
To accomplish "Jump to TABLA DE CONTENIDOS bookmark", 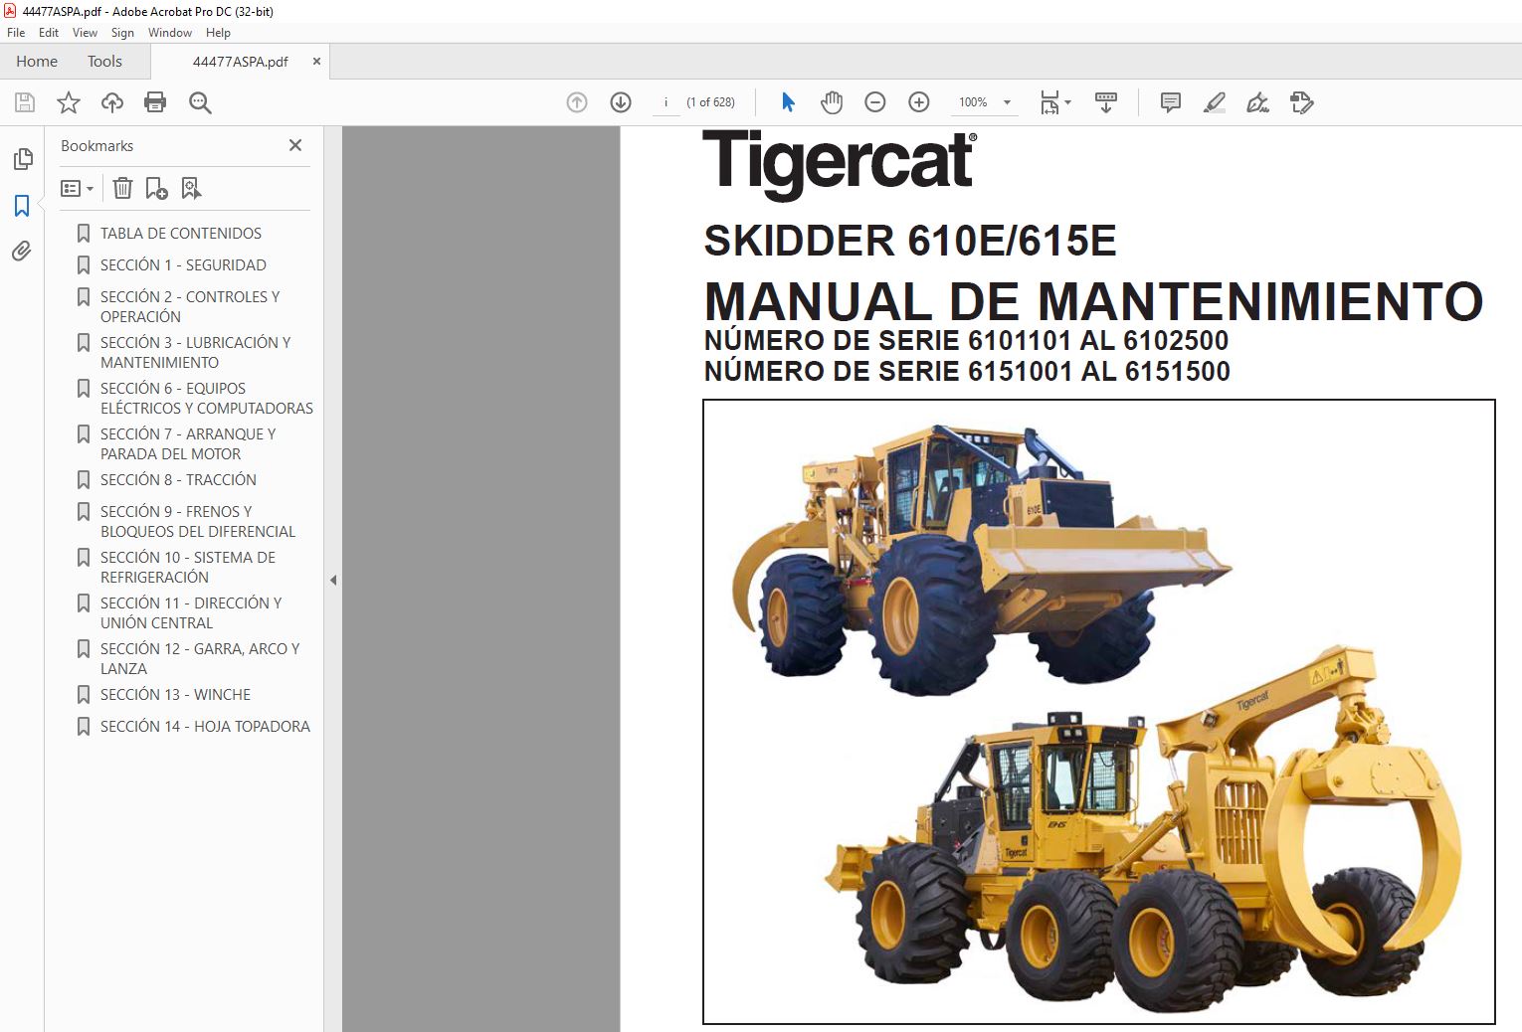I will 181,234.
